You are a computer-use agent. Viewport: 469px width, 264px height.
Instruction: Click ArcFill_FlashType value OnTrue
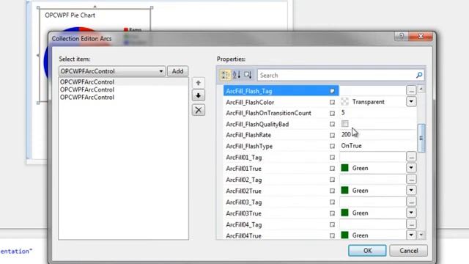pos(378,146)
